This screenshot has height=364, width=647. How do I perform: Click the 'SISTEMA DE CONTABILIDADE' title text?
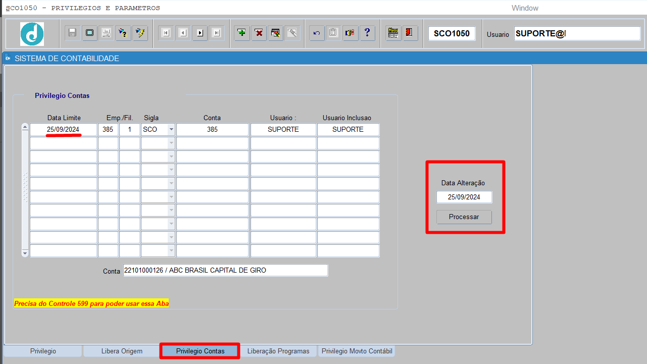tap(67, 59)
